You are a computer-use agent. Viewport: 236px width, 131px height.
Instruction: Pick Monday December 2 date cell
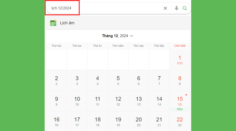tap(56, 80)
